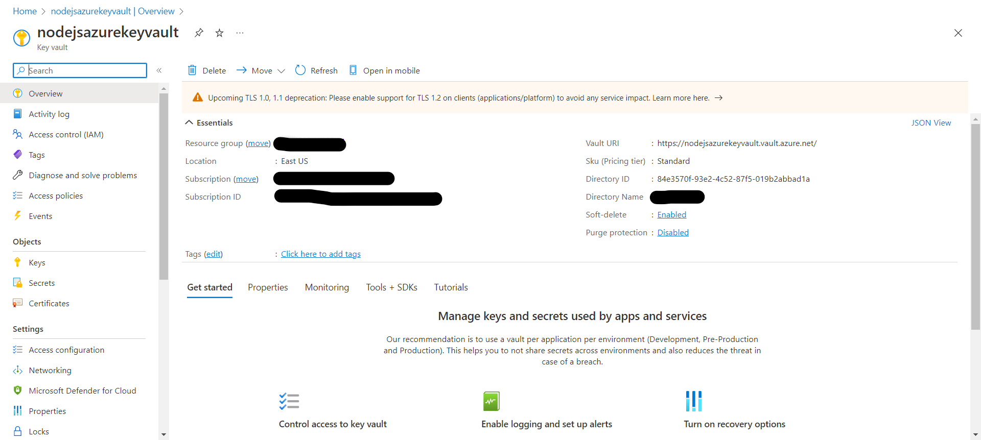
Task: Click the Subscription move link
Action: (246, 179)
